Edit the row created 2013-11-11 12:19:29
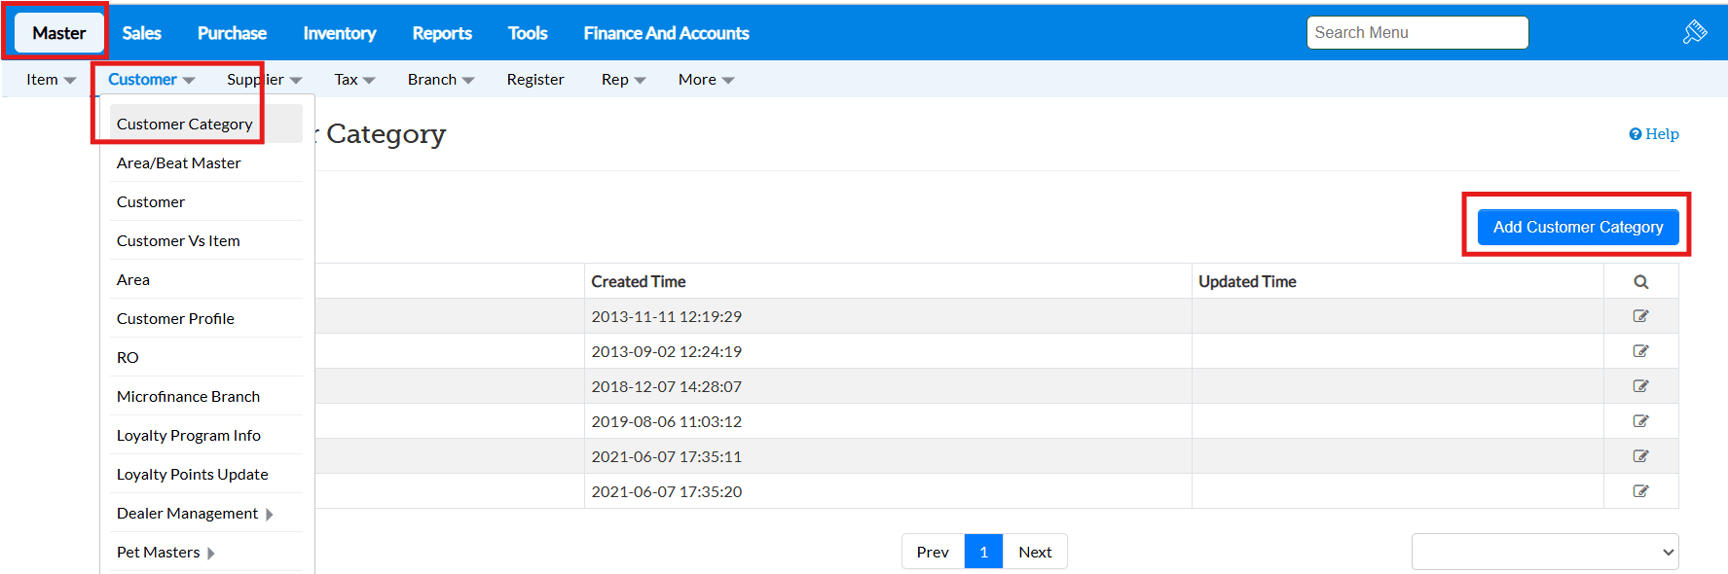This screenshot has width=1728, height=574. 1640,316
